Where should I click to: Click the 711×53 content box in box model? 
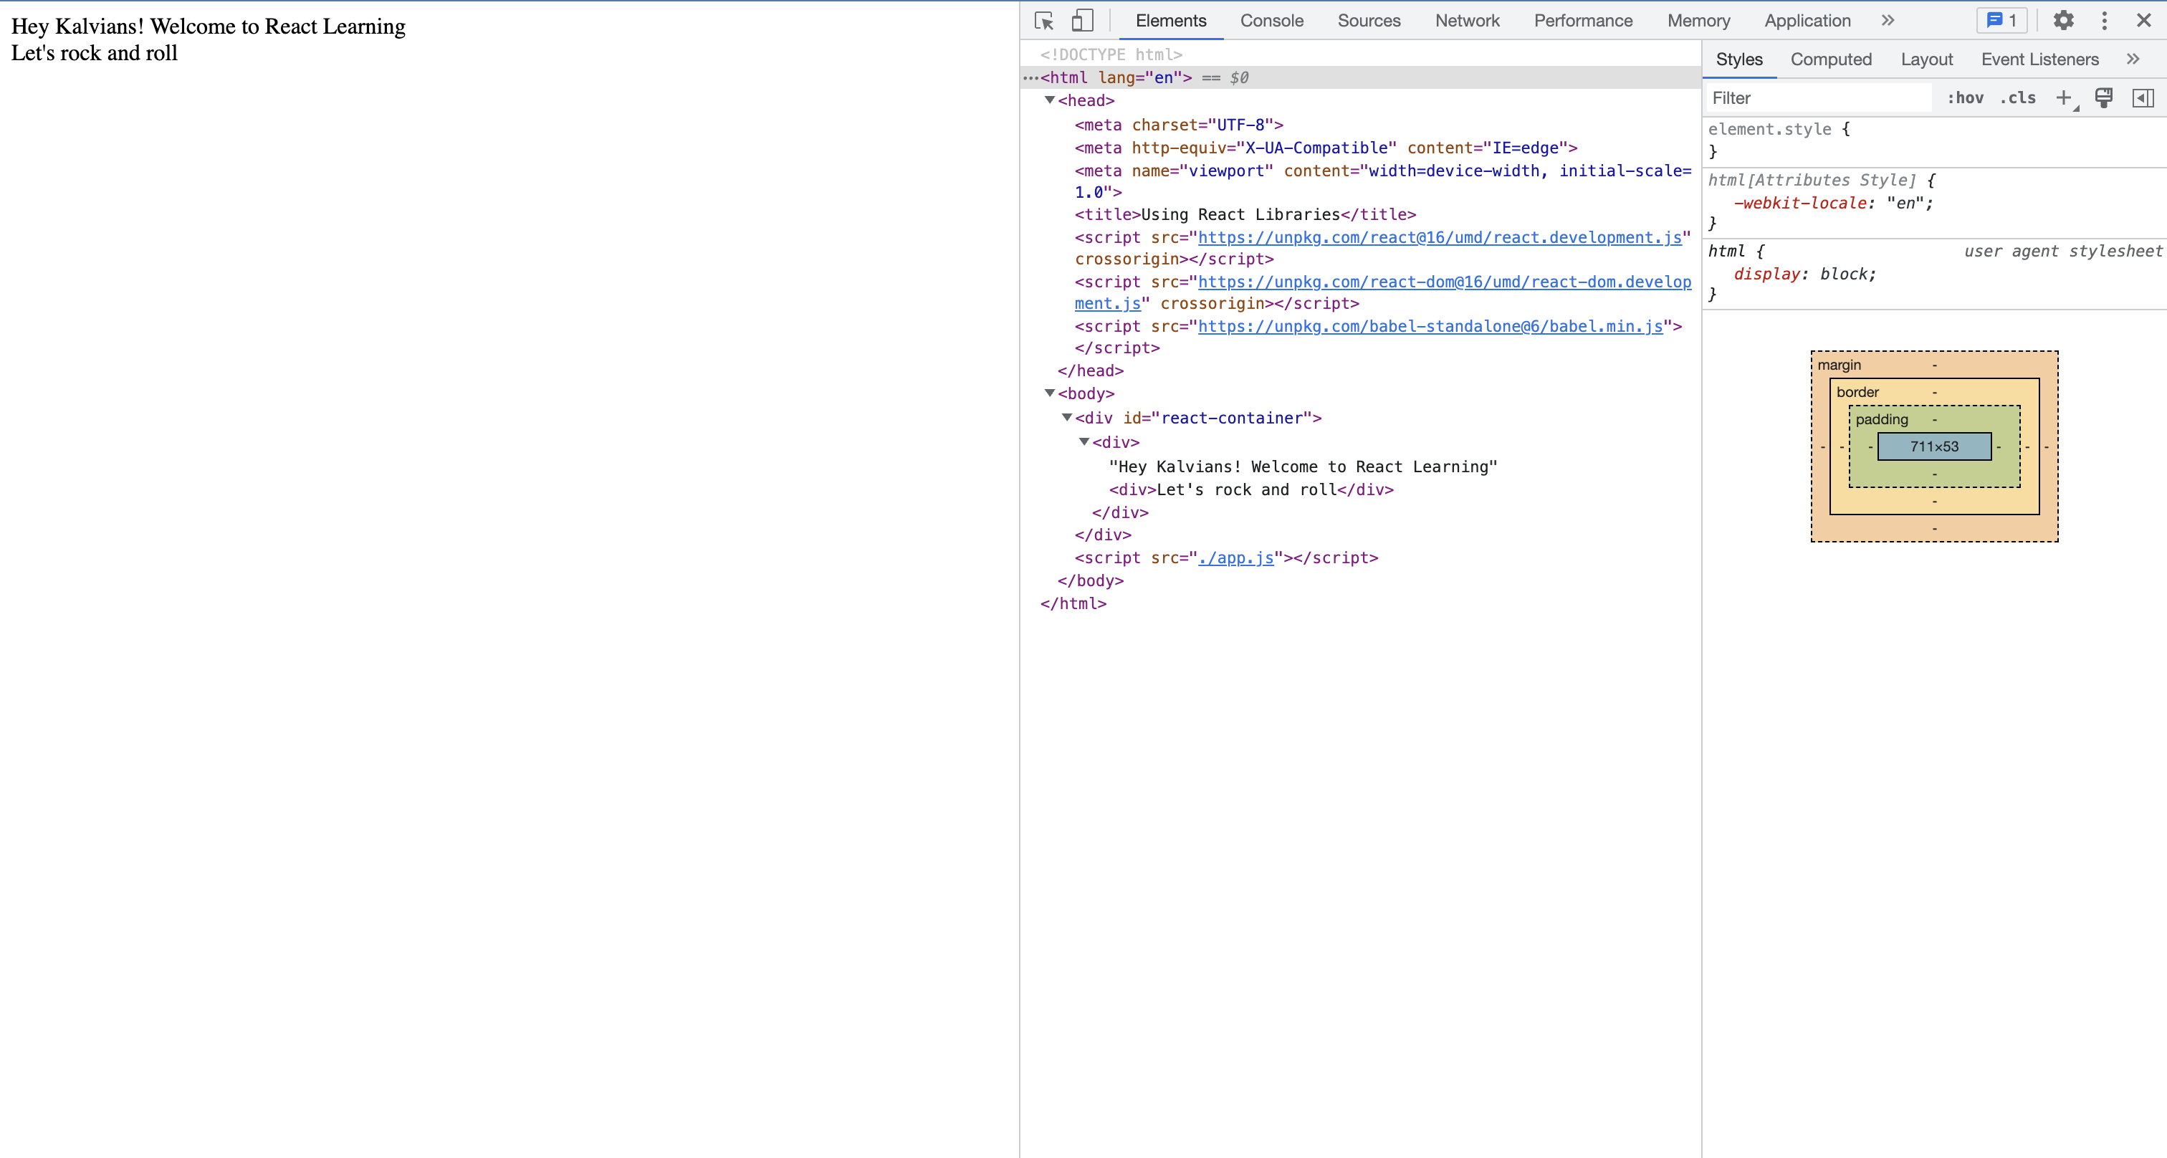(1934, 446)
